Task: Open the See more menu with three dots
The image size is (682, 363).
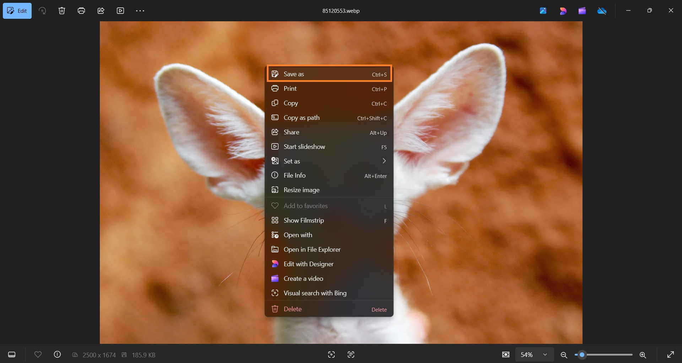Action: click(x=140, y=11)
